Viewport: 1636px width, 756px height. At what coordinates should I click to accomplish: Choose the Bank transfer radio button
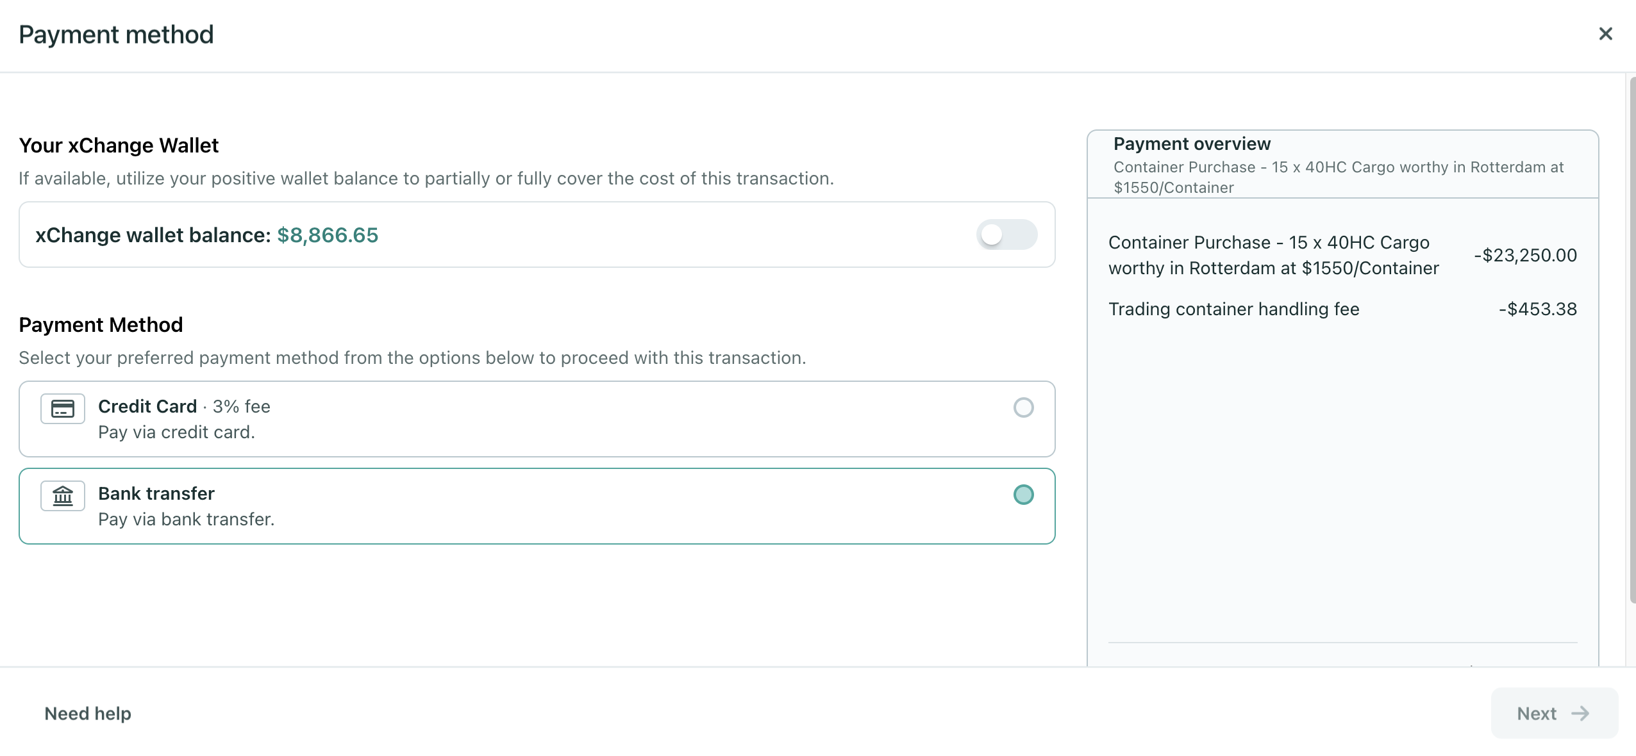pos(1023,495)
